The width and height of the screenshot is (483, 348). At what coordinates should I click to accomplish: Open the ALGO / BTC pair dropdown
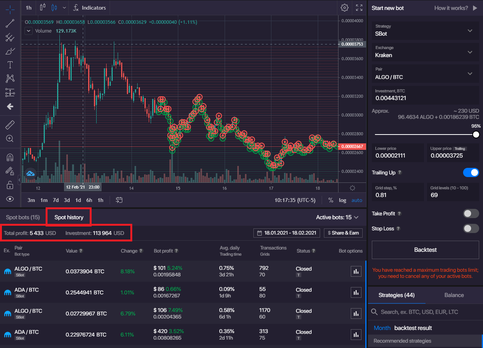[x=426, y=74]
